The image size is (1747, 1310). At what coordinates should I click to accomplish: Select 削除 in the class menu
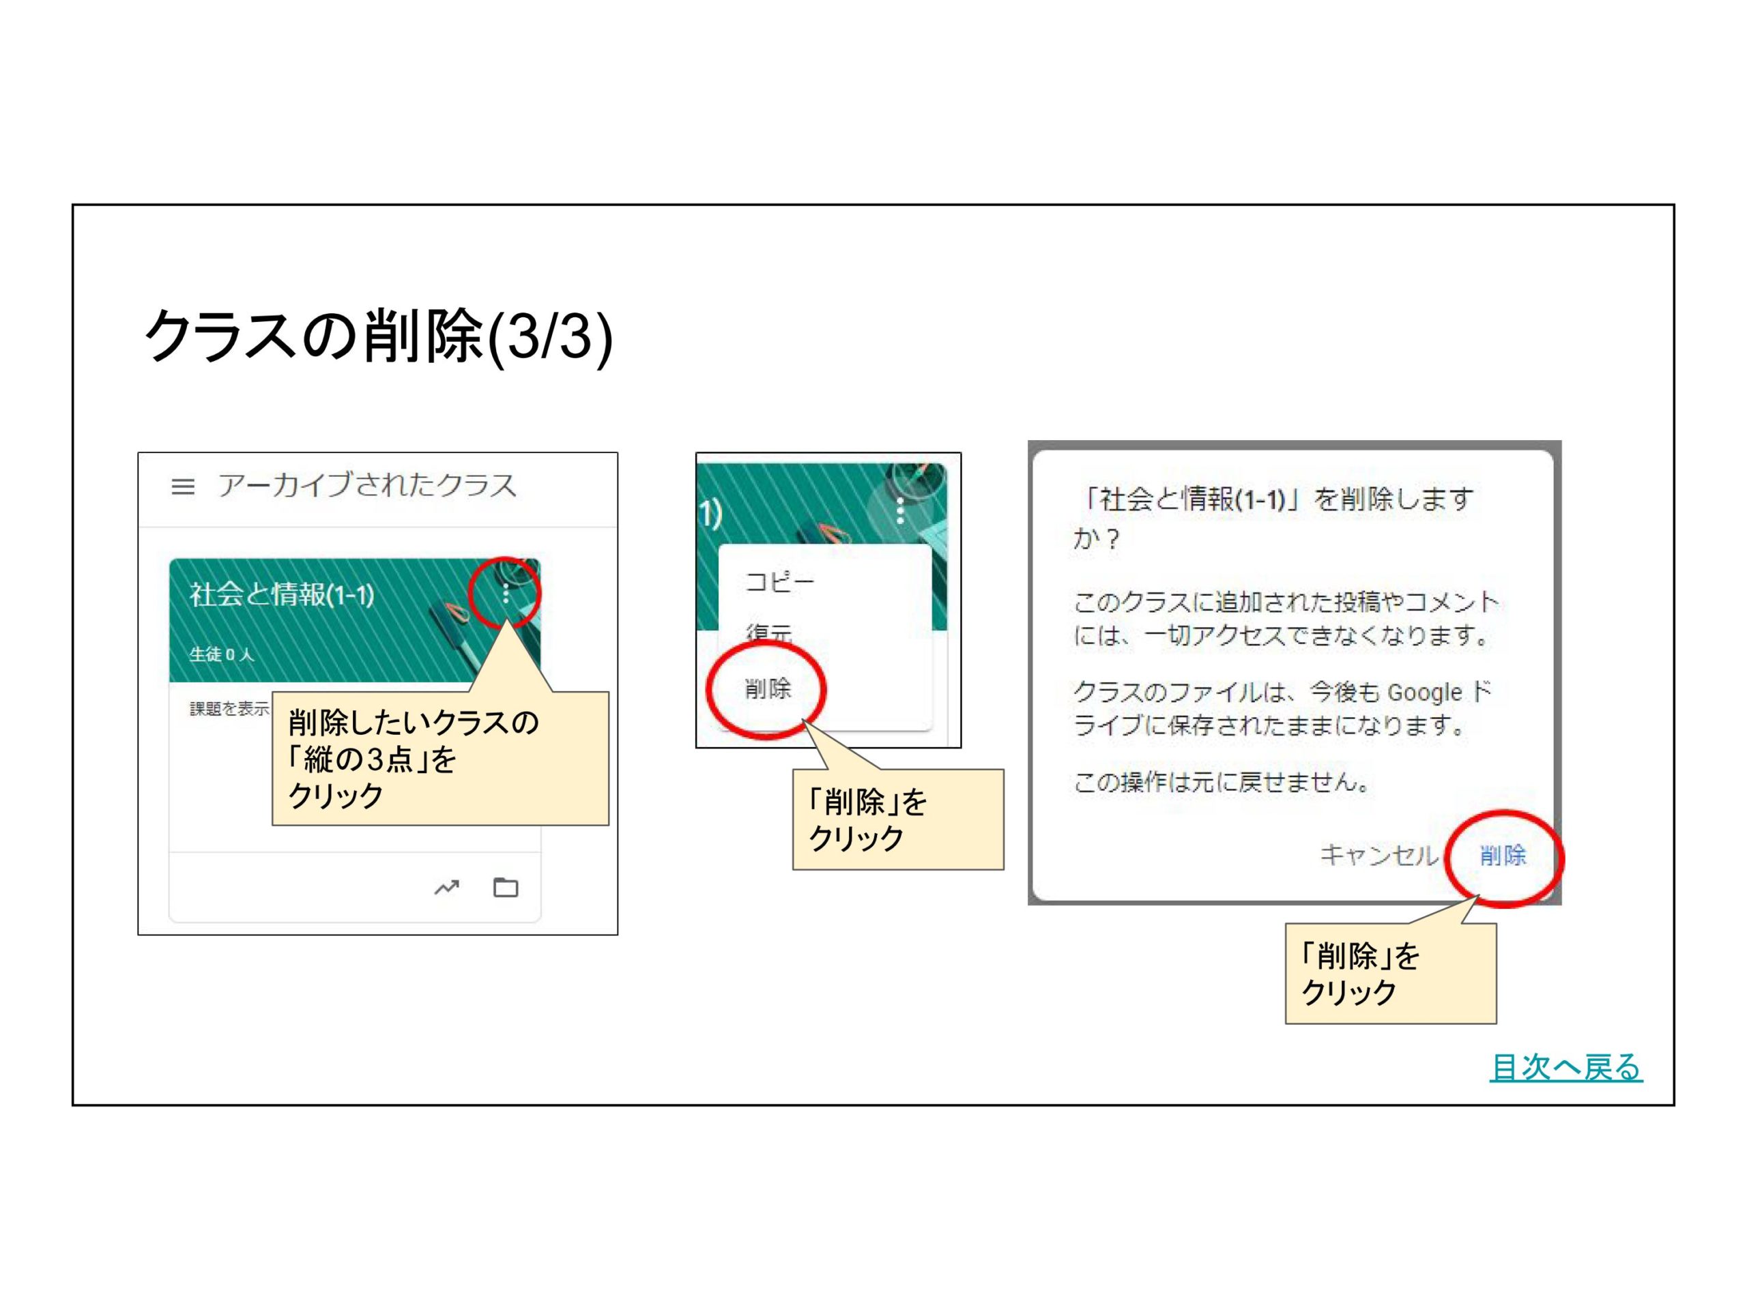pos(768,688)
